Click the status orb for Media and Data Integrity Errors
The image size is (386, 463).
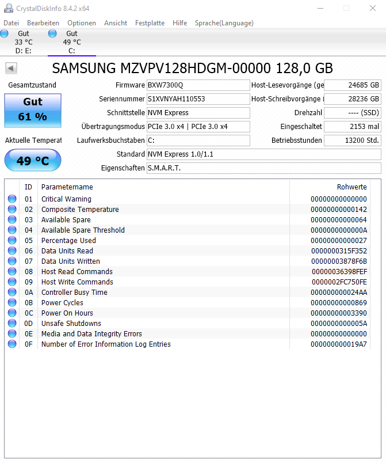(12, 333)
